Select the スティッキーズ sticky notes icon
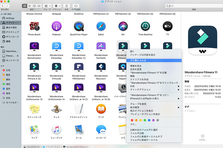The width and height of the screenshot is (223, 148). click(x=34, y=109)
